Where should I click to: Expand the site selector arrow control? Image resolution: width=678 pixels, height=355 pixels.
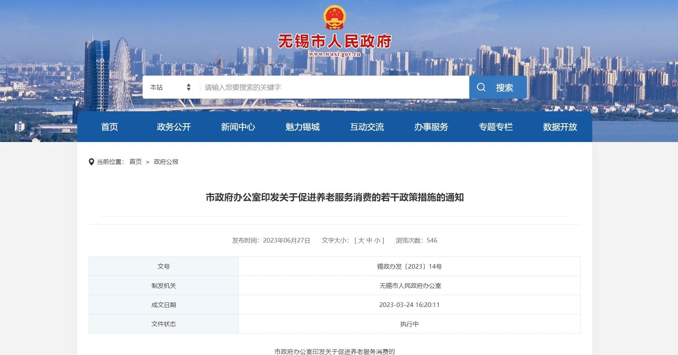189,87
